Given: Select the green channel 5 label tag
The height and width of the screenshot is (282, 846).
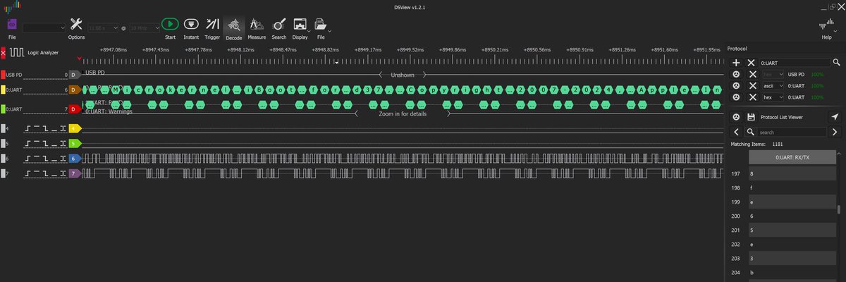Looking at the screenshot, I should click(x=75, y=143).
